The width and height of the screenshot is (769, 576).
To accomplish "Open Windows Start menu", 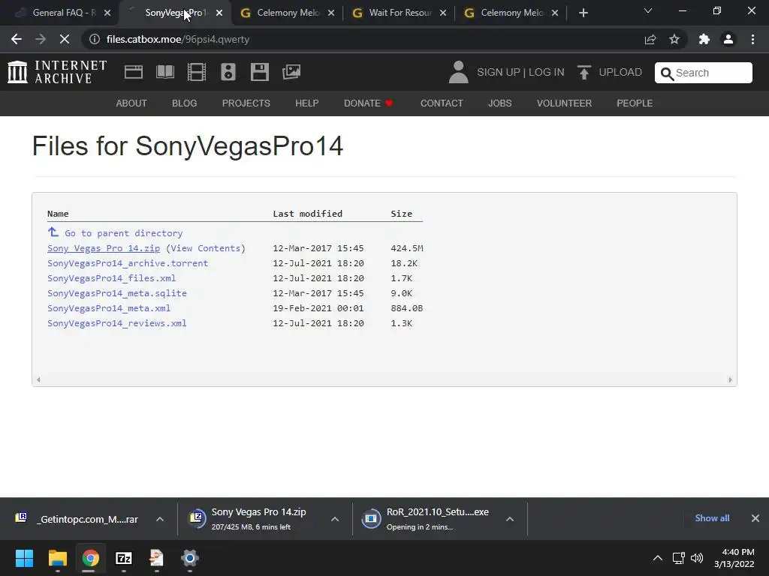I will [x=24, y=558].
